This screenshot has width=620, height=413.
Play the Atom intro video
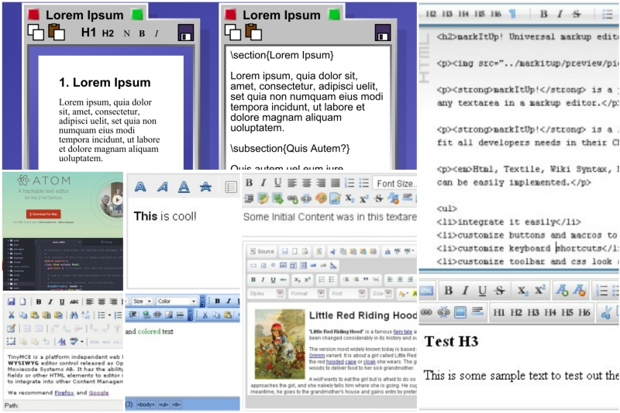tap(117, 200)
